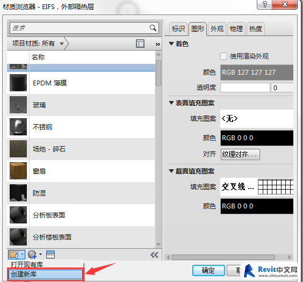Open the asset browser list icon
Viewport: 303px width, 282px height.
[x=50, y=255]
